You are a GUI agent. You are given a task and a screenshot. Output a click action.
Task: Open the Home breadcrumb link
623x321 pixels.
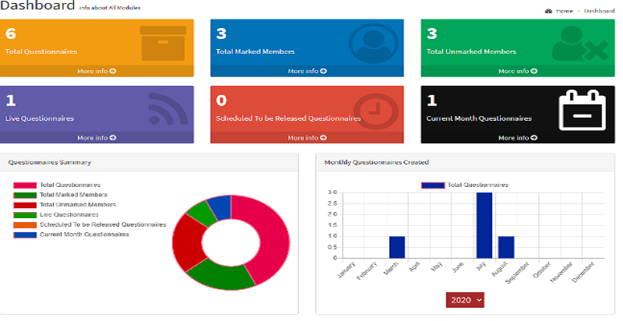565,11
